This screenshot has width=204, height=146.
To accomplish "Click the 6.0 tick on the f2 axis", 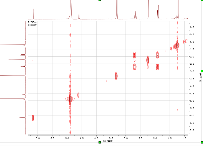I will click(x=38, y=138).
